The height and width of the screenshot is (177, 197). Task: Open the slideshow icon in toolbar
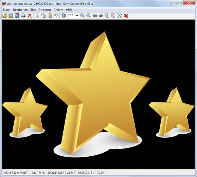(11, 16)
